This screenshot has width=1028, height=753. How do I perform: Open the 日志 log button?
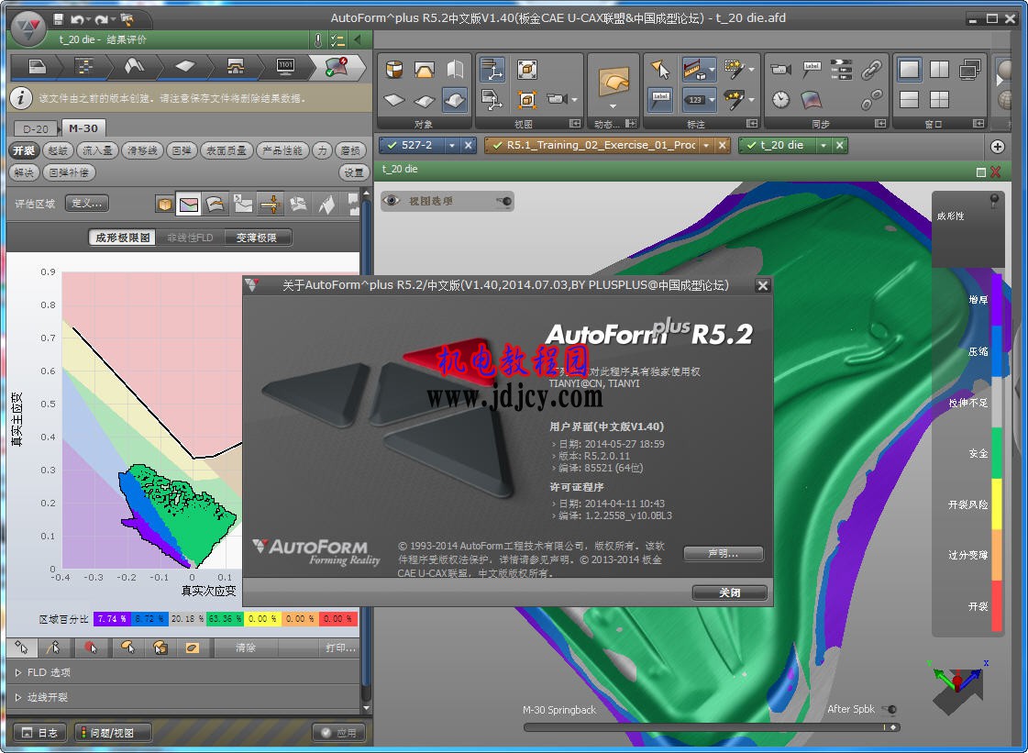coord(39,733)
